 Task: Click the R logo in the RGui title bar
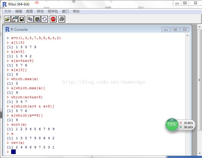click(x=5, y=4)
